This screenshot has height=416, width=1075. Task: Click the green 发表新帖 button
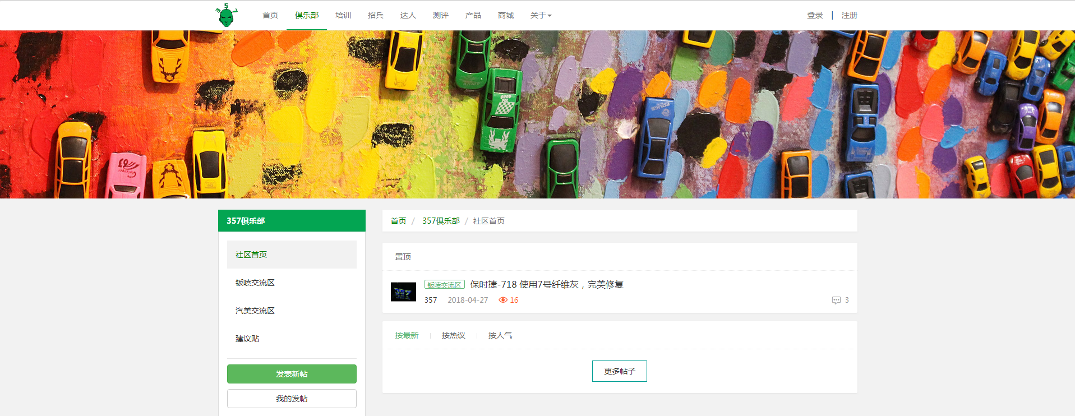(292, 374)
